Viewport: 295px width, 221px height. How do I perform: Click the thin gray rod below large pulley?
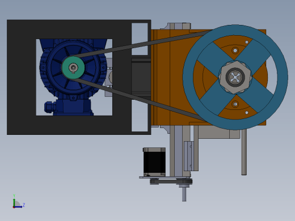pos(244,152)
